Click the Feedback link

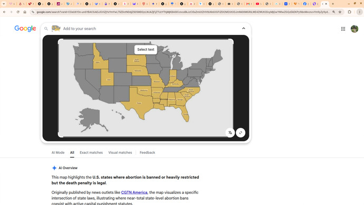(147, 153)
